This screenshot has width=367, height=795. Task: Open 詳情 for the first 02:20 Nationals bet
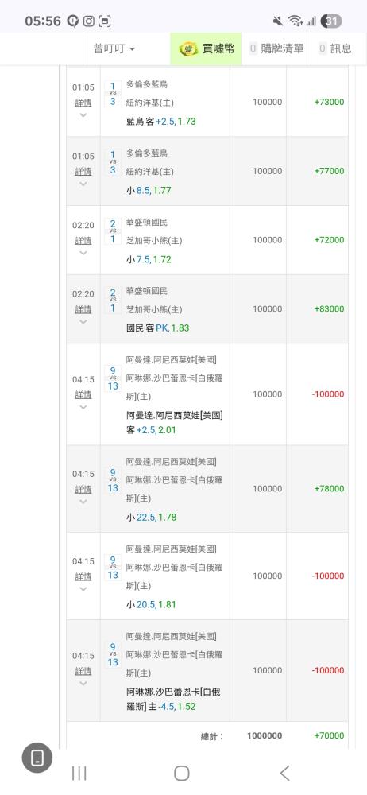click(x=83, y=240)
